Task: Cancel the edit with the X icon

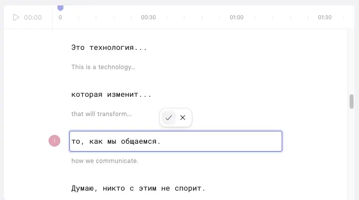Action: pos(183,118)
